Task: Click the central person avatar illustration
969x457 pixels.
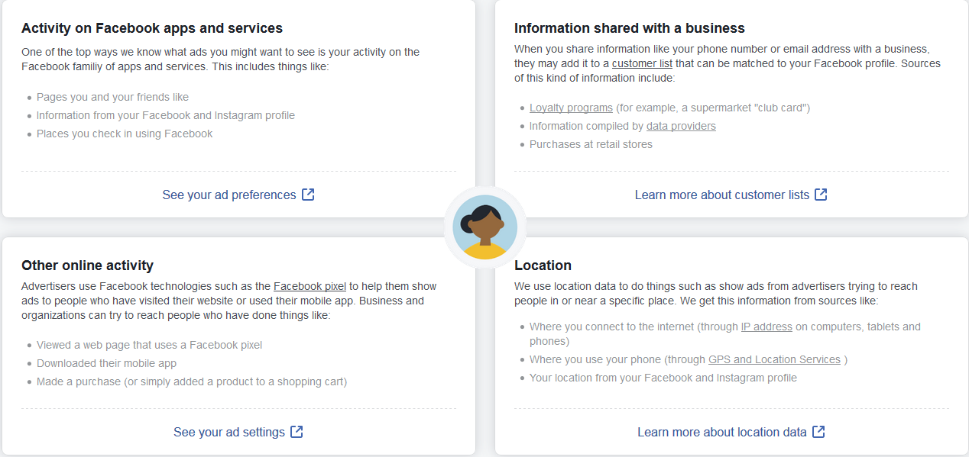Action: click(484, 227)
